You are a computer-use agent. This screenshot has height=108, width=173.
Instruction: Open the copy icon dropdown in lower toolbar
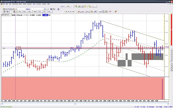[8, 12]
